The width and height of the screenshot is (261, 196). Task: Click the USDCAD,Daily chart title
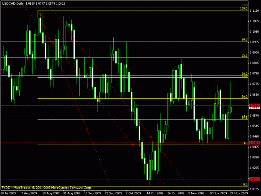13,3
